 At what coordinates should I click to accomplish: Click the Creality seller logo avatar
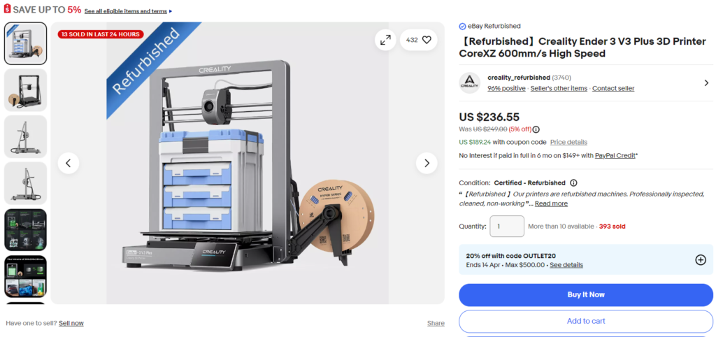(x=469, y=83)
